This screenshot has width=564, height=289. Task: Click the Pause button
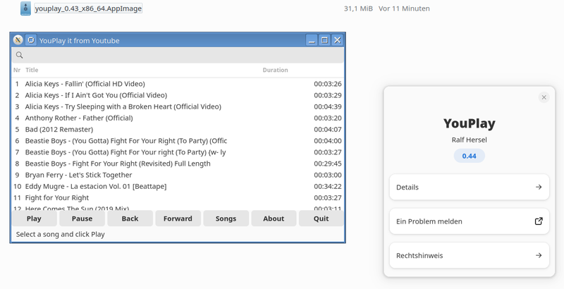click(x=82, y=219)
